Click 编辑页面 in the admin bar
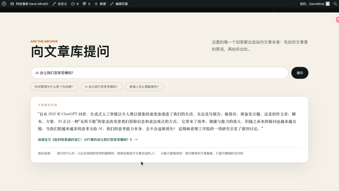This screenshot has height=191, width=339. (x=119, y=4)
